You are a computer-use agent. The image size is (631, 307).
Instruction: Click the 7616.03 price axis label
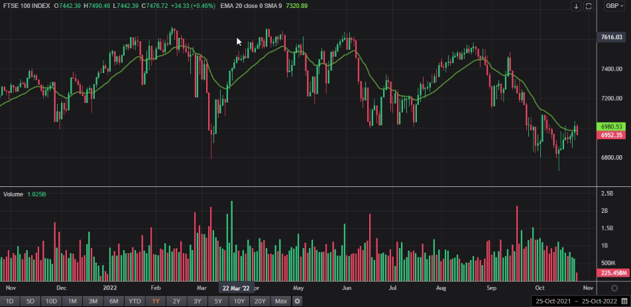pyautogui.click(x=611, y=37)
